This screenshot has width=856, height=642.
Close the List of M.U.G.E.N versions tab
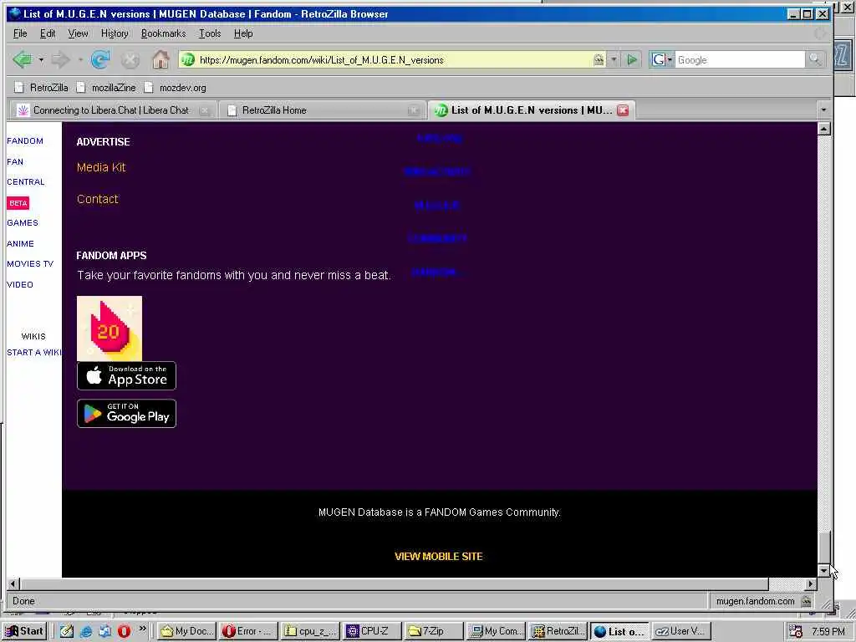pyautogui.click(x=623, y=110)
